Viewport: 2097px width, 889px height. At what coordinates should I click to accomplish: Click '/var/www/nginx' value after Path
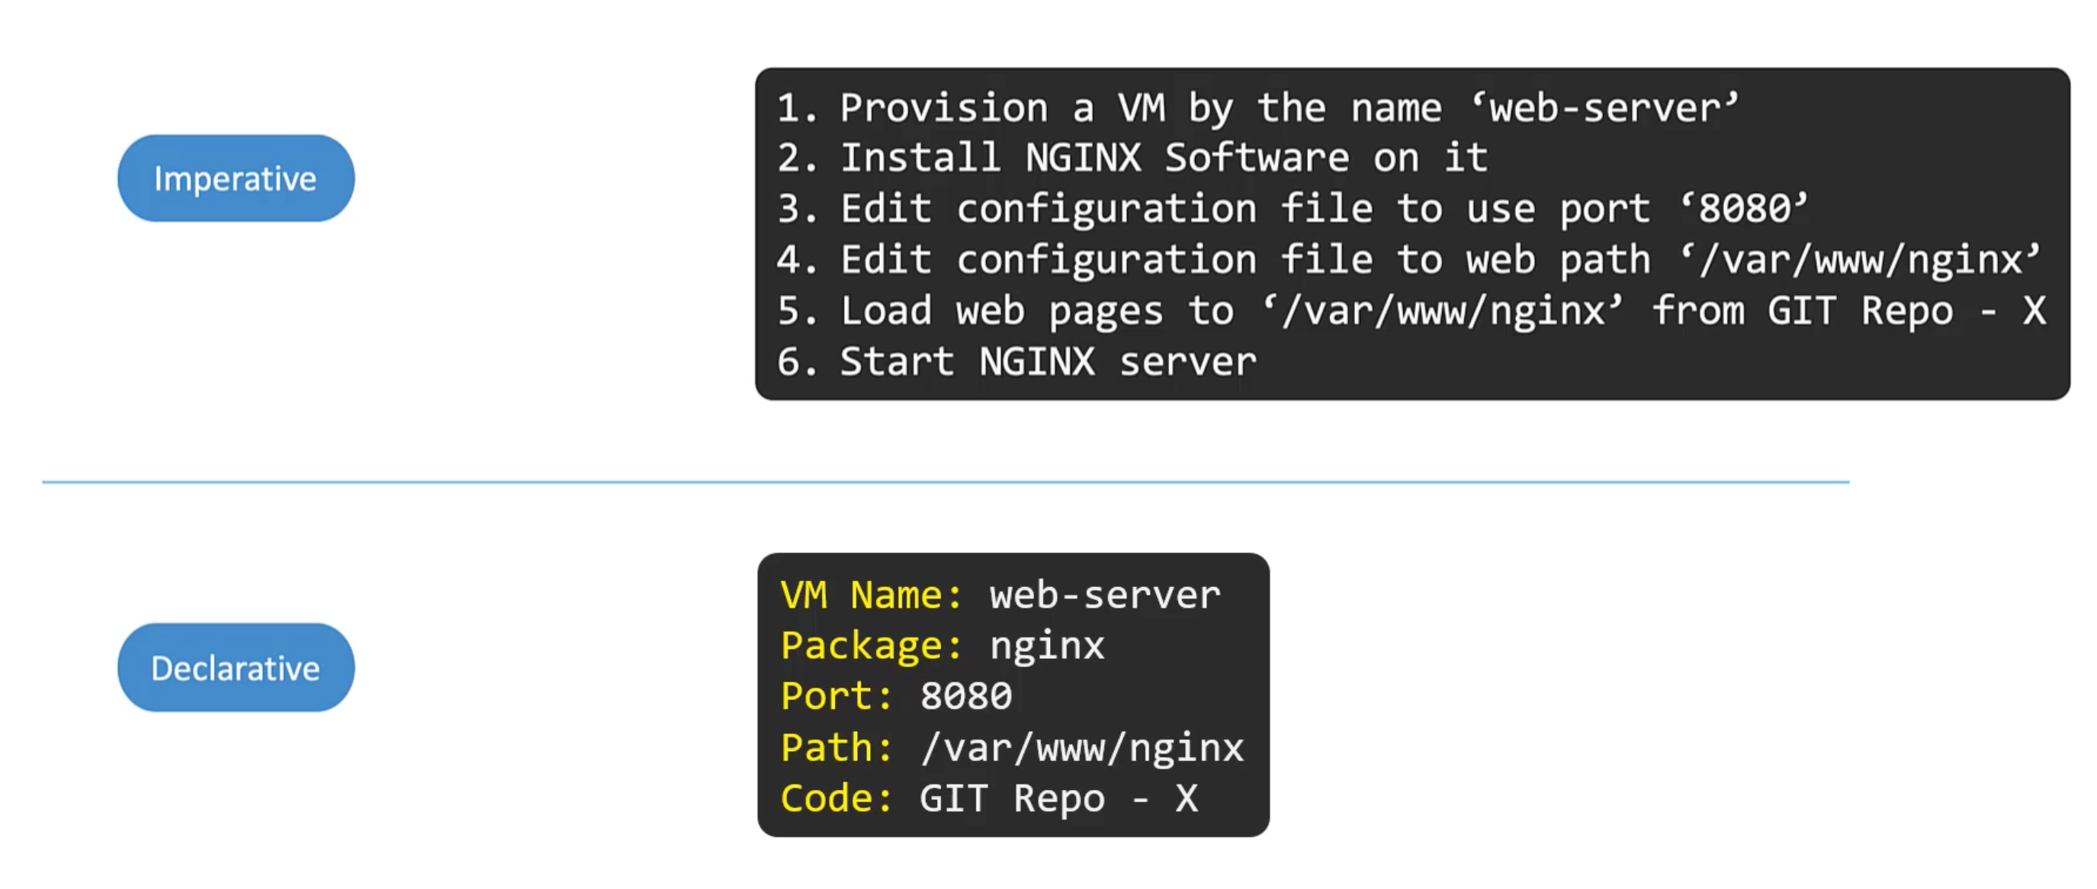tap(1082, 748)
